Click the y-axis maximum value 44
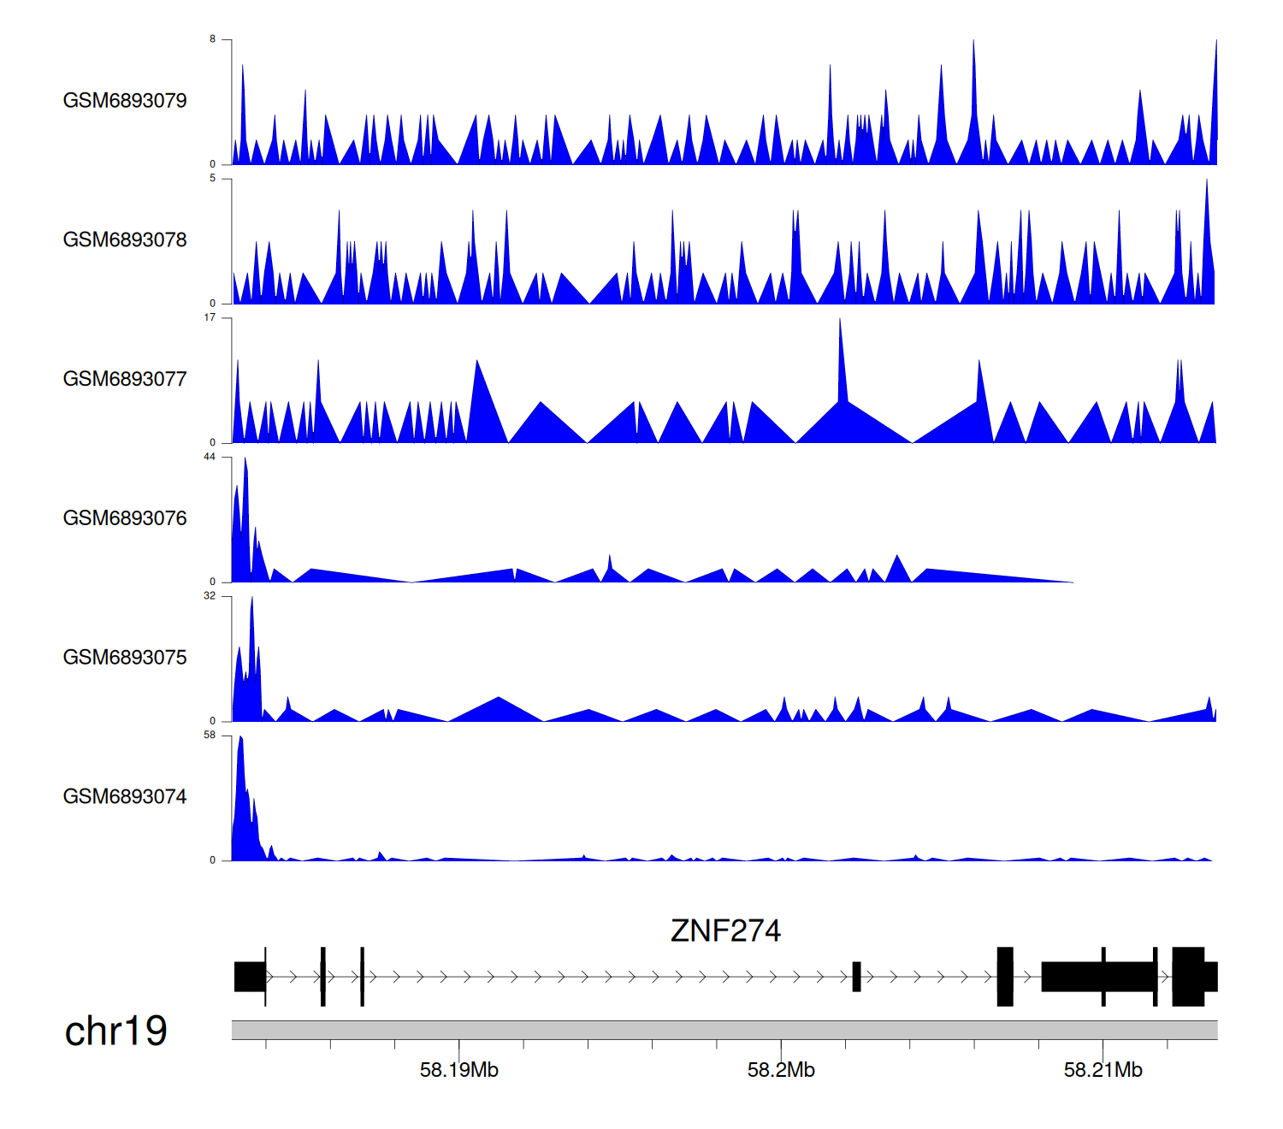This screenshot has width=1283, height=1129. point(210,457)
